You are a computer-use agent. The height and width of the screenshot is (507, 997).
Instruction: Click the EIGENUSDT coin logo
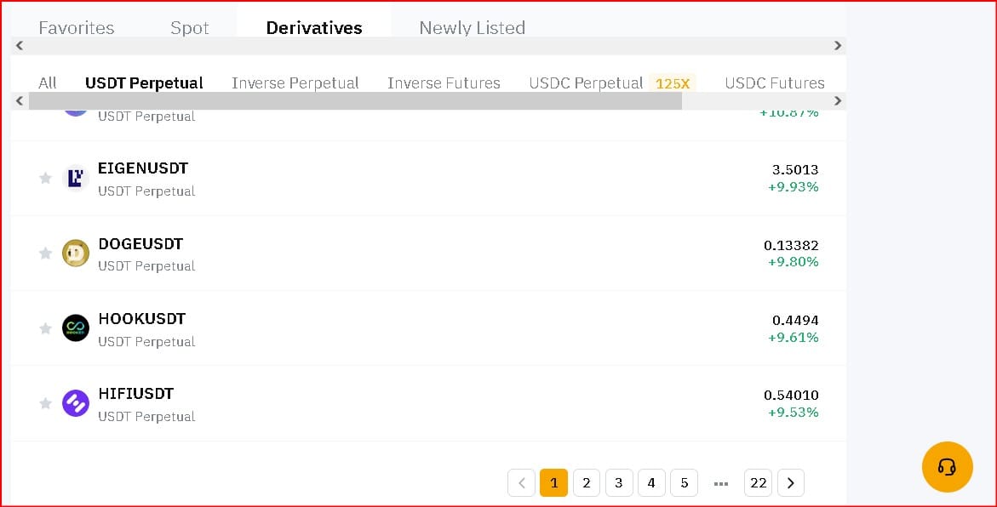coord(76,178)
